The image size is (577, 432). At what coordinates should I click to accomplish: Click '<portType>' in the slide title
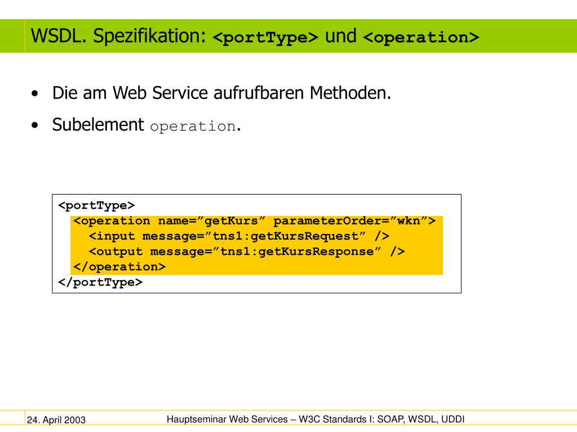pos(265,37)
